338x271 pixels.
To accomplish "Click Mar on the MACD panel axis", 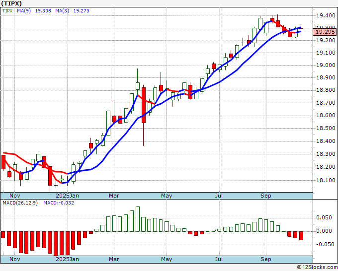I will coord(114,259).
